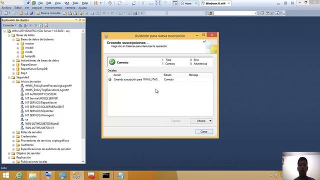Open the Archivo menu

(x=6, y=8)
